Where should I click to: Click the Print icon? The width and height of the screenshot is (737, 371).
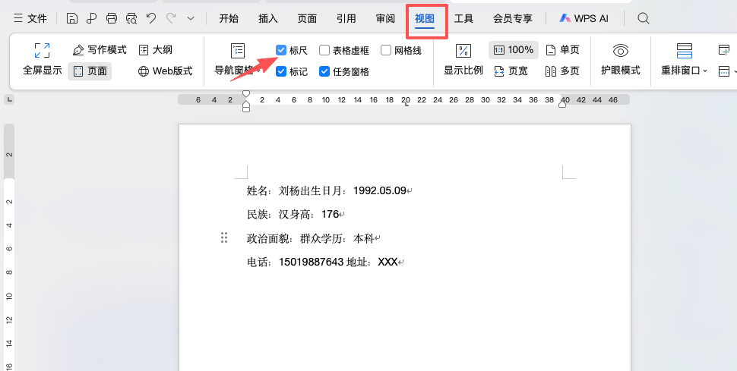coord(112,18)
